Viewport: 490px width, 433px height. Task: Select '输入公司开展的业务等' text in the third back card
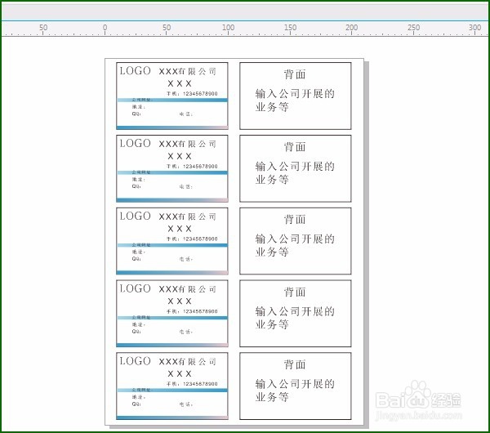pos(295,245)
